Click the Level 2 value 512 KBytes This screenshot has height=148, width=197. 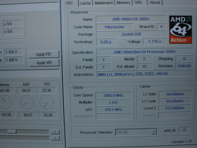(175, 108)
